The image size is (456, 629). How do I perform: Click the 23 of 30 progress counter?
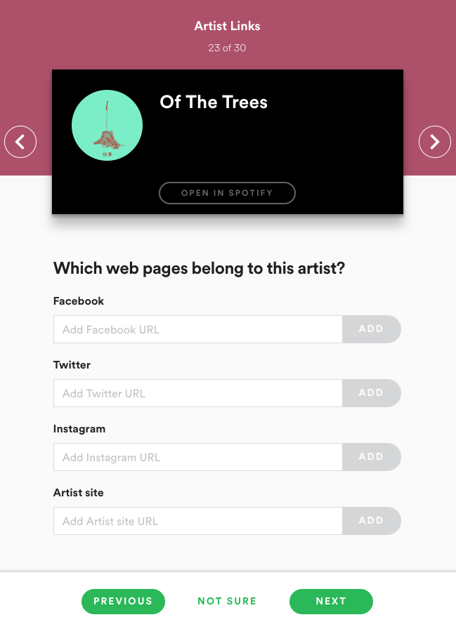227,48
